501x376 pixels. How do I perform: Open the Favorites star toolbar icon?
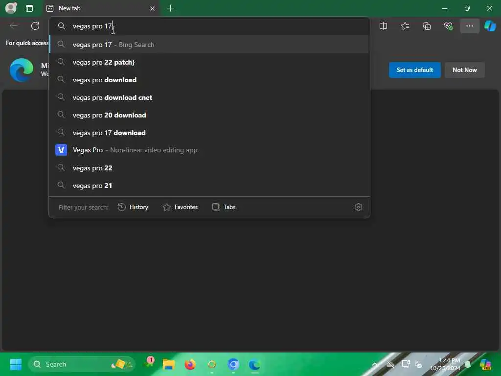point(405,26)
